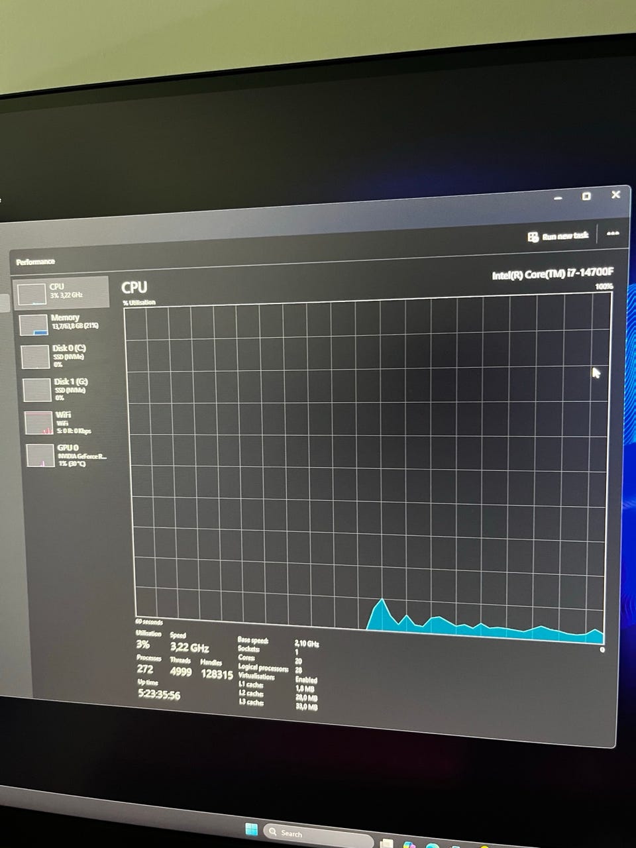Image resolution: width=636 pixels, height=848 pixels.
Task: Click the Logical processors value 28
Action: (298, 670)
